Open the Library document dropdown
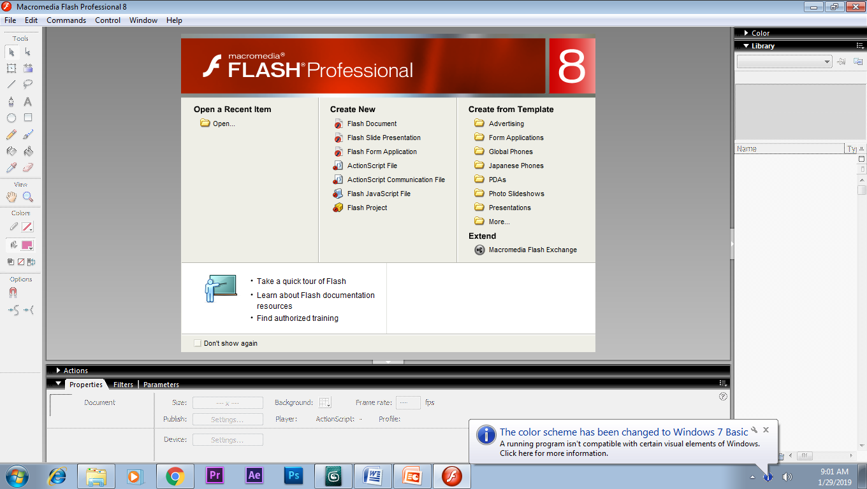867x489 pixels. click(x=826, y=60)
